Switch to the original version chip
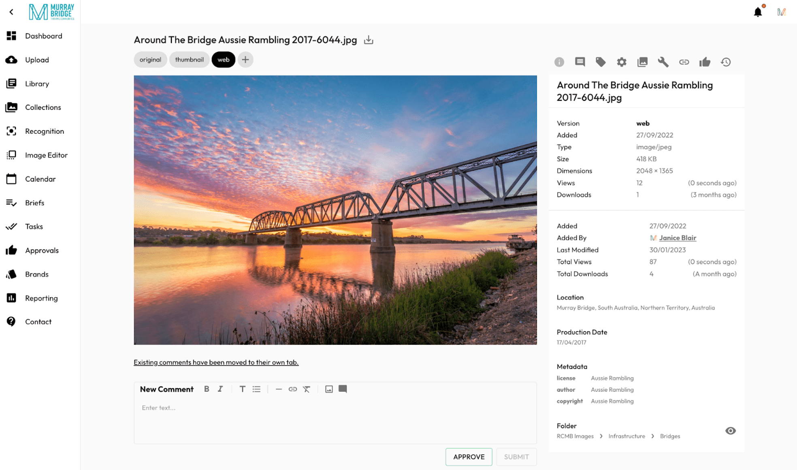The height and width of the screenshot is (470, 797). (x=150, y=60)
